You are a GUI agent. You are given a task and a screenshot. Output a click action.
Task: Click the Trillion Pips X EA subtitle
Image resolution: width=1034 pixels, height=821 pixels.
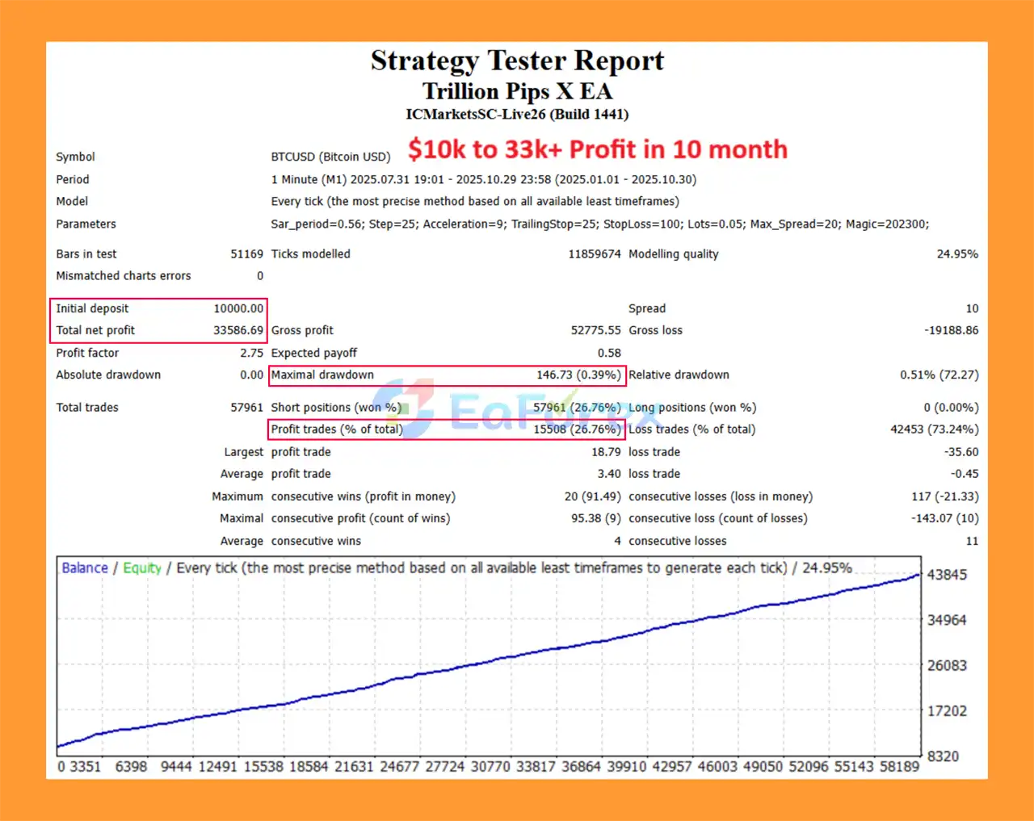point(516,91)
